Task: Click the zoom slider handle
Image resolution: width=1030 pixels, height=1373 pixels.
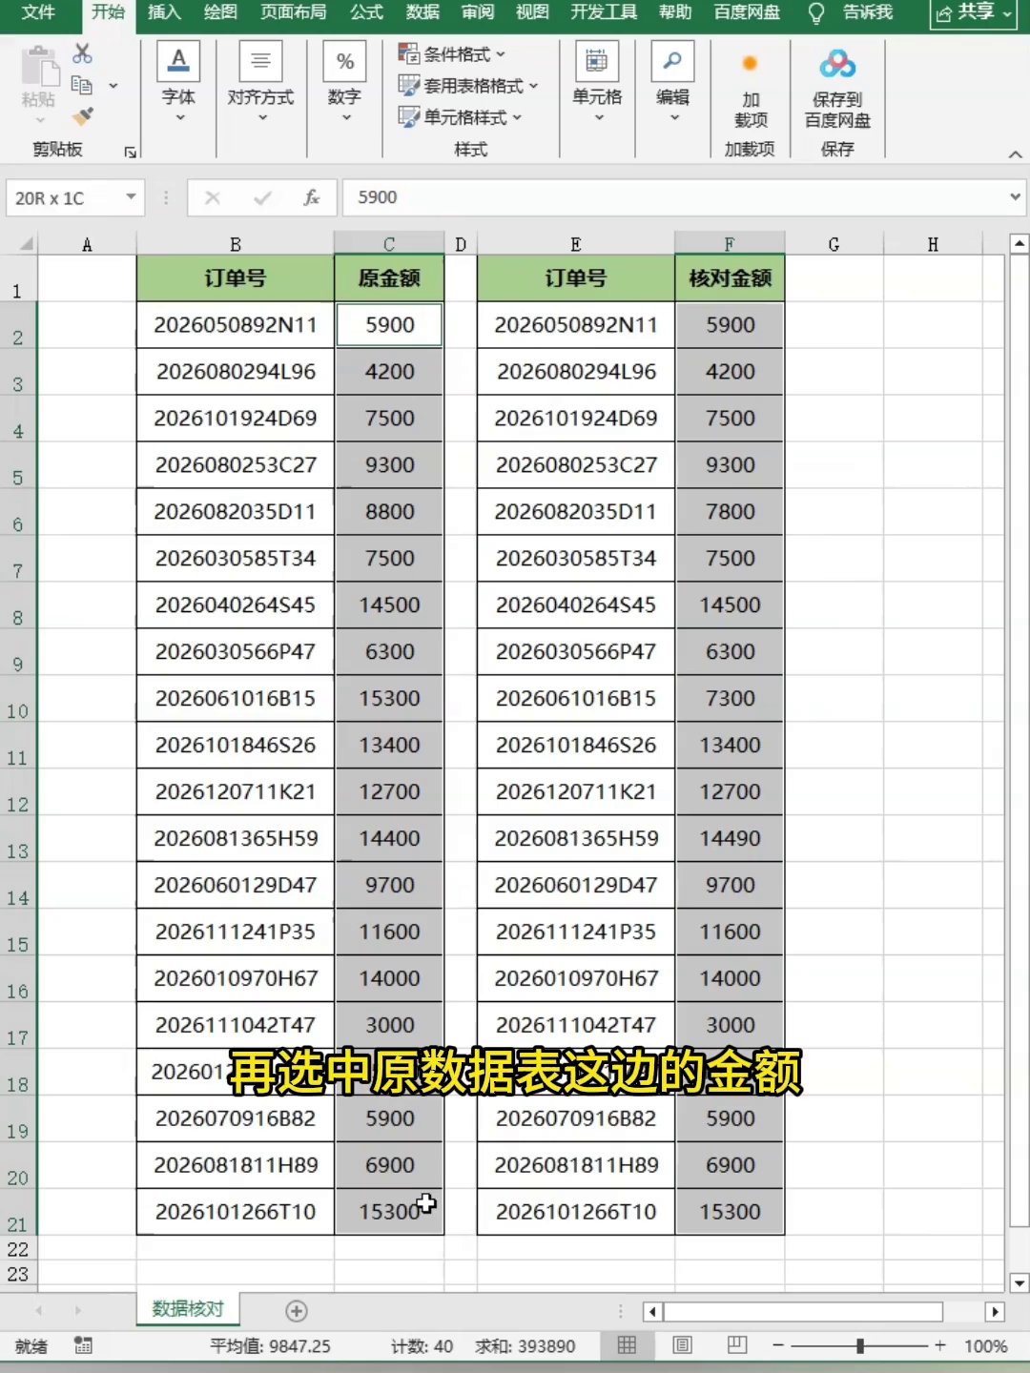Action: (x=860, y=1345)
